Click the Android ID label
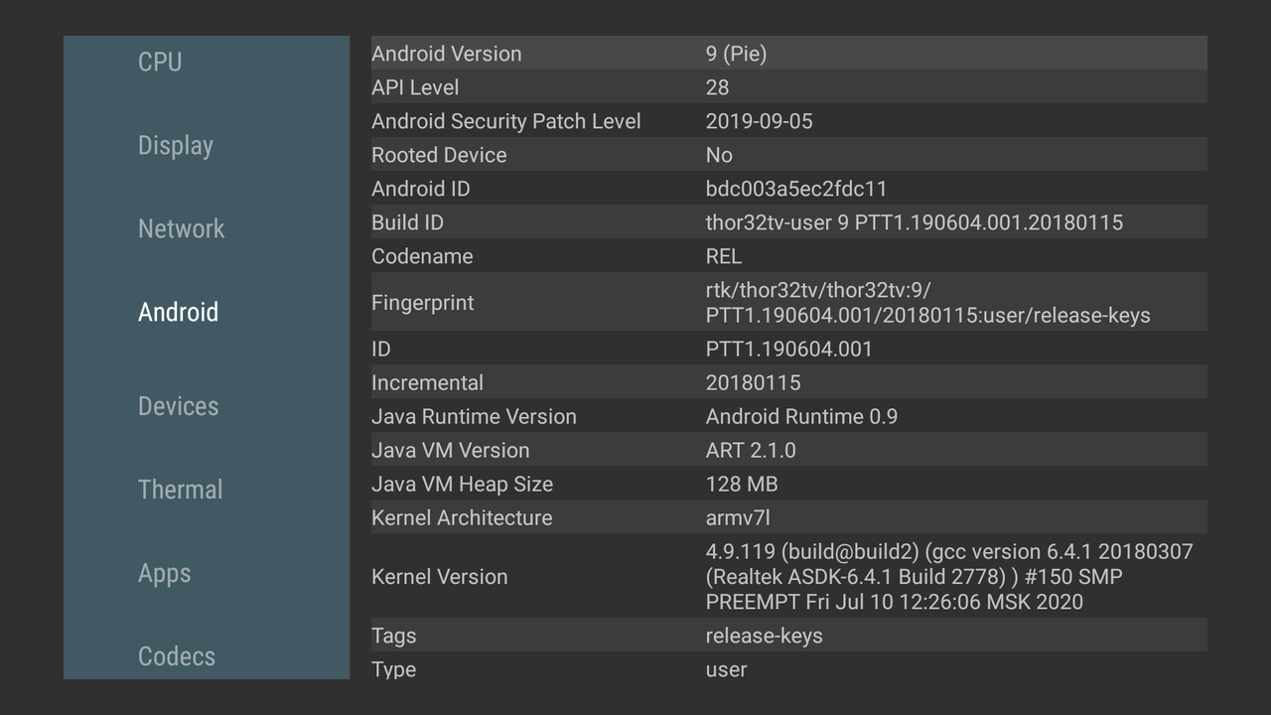This screenshot has width=1271, height=715. (x=421, y=189)
